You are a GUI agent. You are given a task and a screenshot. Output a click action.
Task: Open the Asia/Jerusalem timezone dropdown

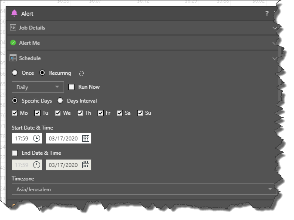[144, 189]
